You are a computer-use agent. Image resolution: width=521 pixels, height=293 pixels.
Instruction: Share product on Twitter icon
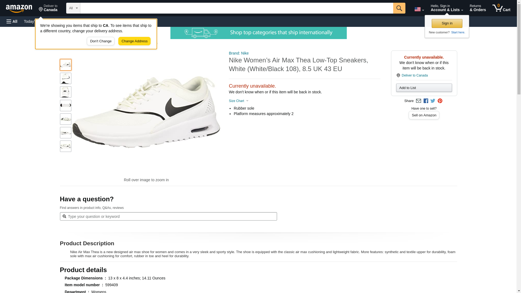coord(433,101)
